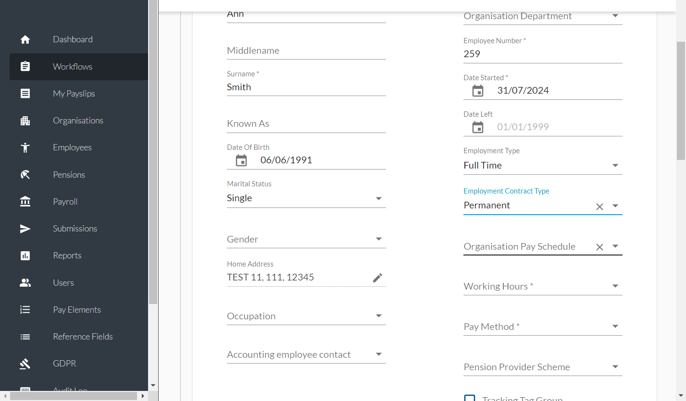The height and width of the screenshot is (401, 686).
Task: Click the Submissions send arrow icon
Action: point(25,229)
